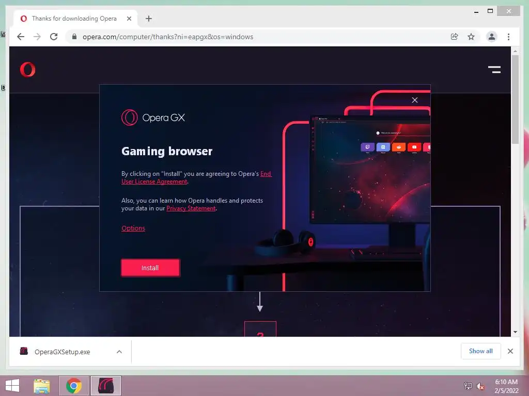Open the Chrome profile icon
Image resolution: width=529 pixels, height=396 pixels.
[492, 37]
